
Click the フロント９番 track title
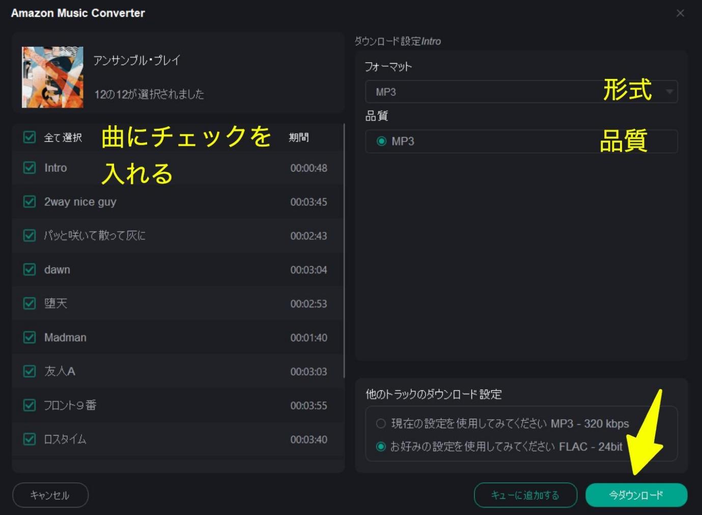click(x=70, y=405)
